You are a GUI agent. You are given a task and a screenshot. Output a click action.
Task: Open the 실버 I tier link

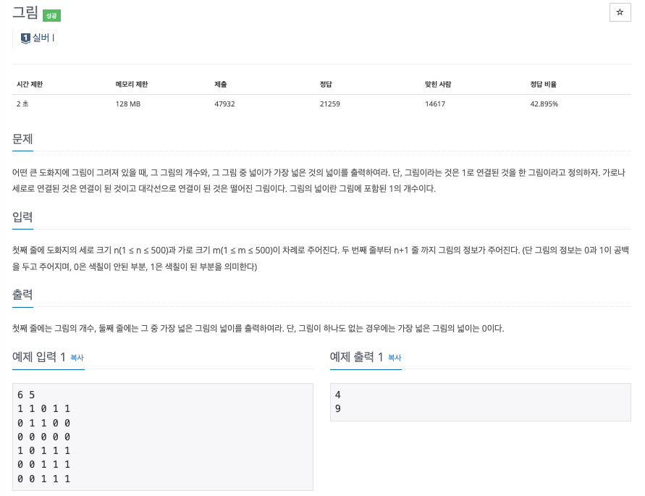click(x=43, y=38)
